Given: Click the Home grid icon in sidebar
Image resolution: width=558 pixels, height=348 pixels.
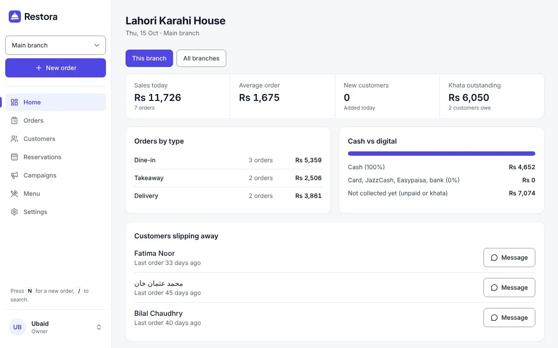Looking at the screenshot, I should (14, 102).
